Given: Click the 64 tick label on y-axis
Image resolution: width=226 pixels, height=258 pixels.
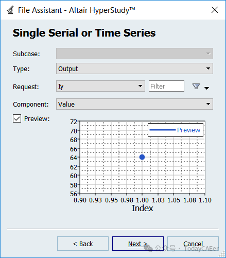Looking at the screenshot, I should [x=74, y=158].
